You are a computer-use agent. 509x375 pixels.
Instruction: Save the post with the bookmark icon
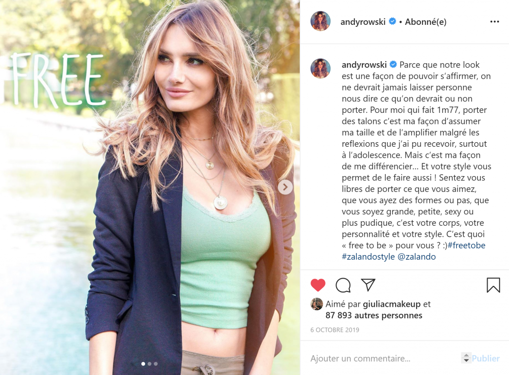pos(493,285)
